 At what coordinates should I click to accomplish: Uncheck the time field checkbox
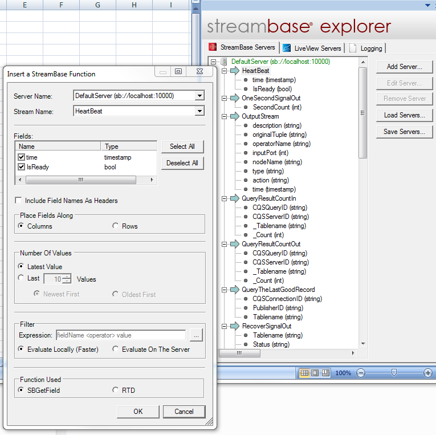coord(22,157)
